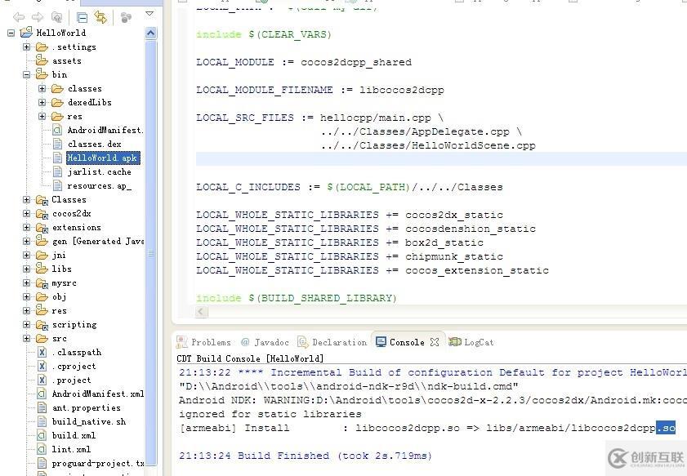The width and height of the screenshot is (687, 476).
Task: Click the Package Explorer vertical scrollbar thumb
Action: coord(151,251)
